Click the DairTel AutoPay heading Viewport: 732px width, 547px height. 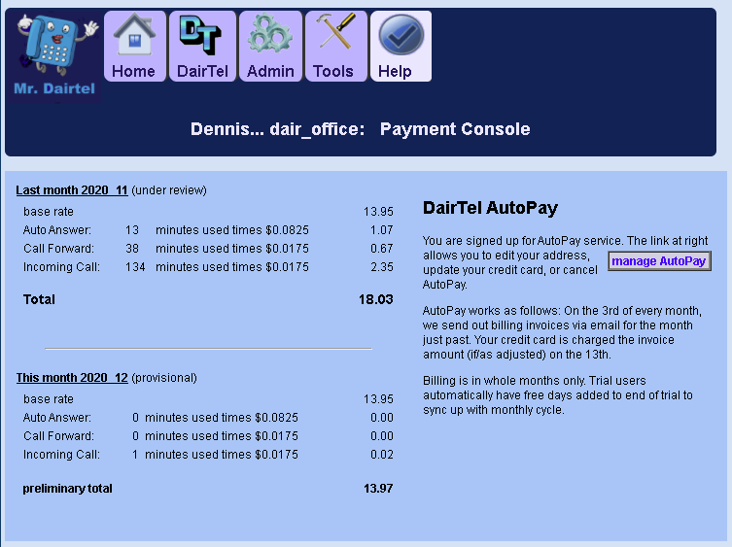tap(490, 208)
